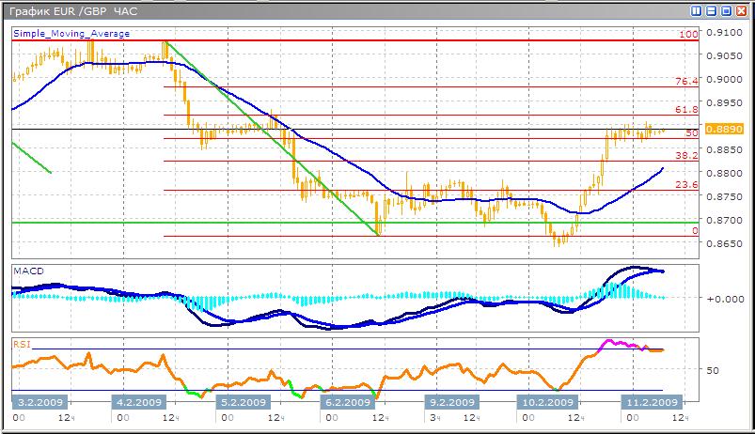The image size is (755, 434).
Task: Click the 10.2.2009 date marker
Action: (x=544, y=400)
